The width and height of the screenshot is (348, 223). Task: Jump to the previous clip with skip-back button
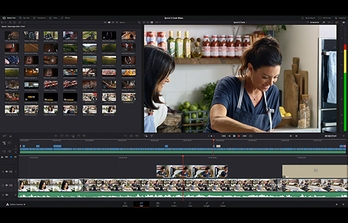tap(223, 136)
